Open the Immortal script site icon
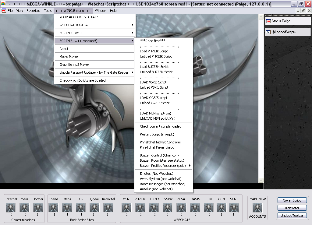Screen dimensions: 312x225 [108, 208]
